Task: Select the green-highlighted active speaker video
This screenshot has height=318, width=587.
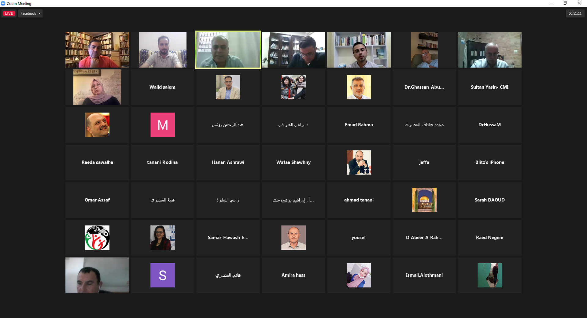Action: (x=228, y=50)
